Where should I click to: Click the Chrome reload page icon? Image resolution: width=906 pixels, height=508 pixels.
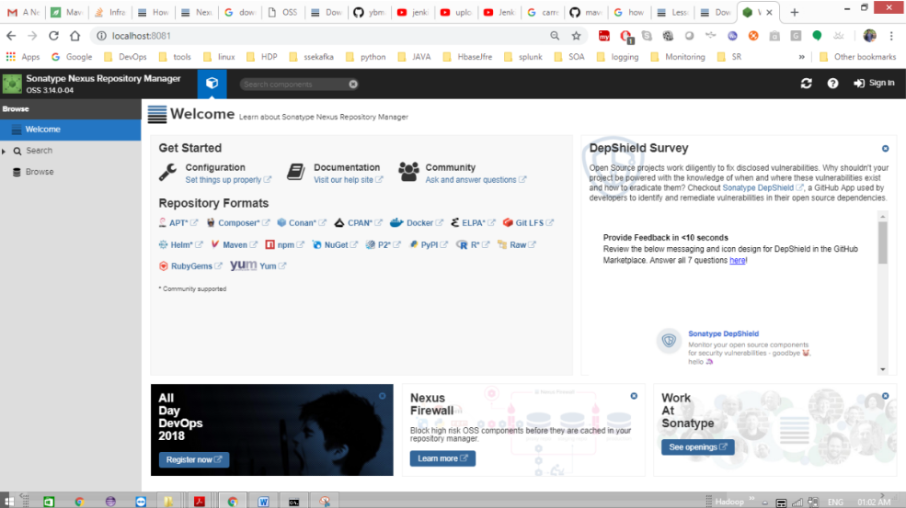click(x=53, y=36)
